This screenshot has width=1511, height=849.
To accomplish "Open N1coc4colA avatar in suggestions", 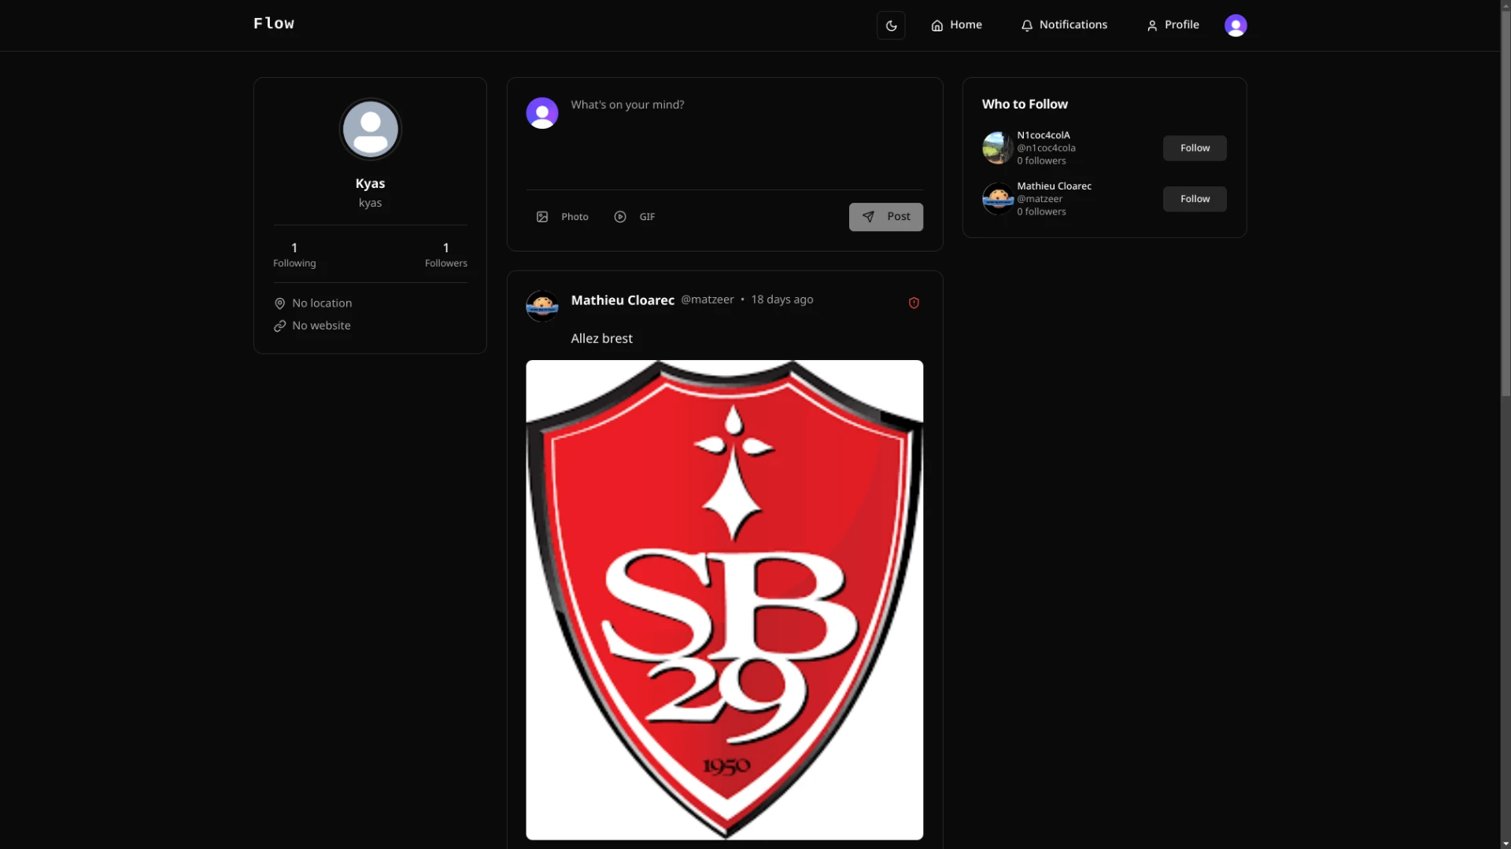I will pos(997,148).
